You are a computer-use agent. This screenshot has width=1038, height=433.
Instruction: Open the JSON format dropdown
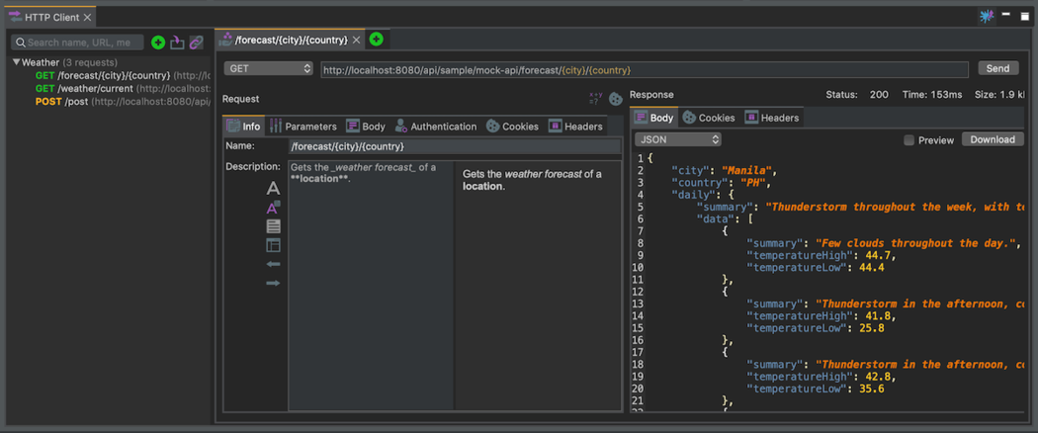(677, 139)
